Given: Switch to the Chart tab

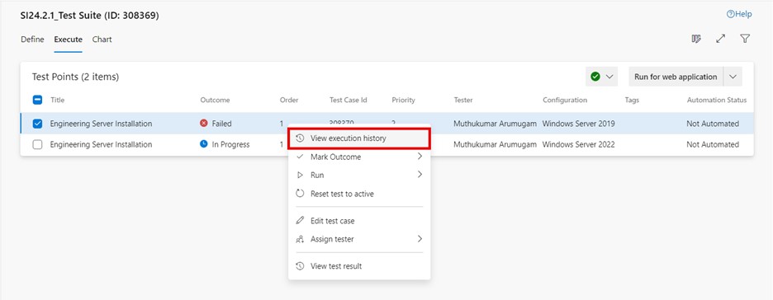Looking at the screenshot, I should point(102,40).
